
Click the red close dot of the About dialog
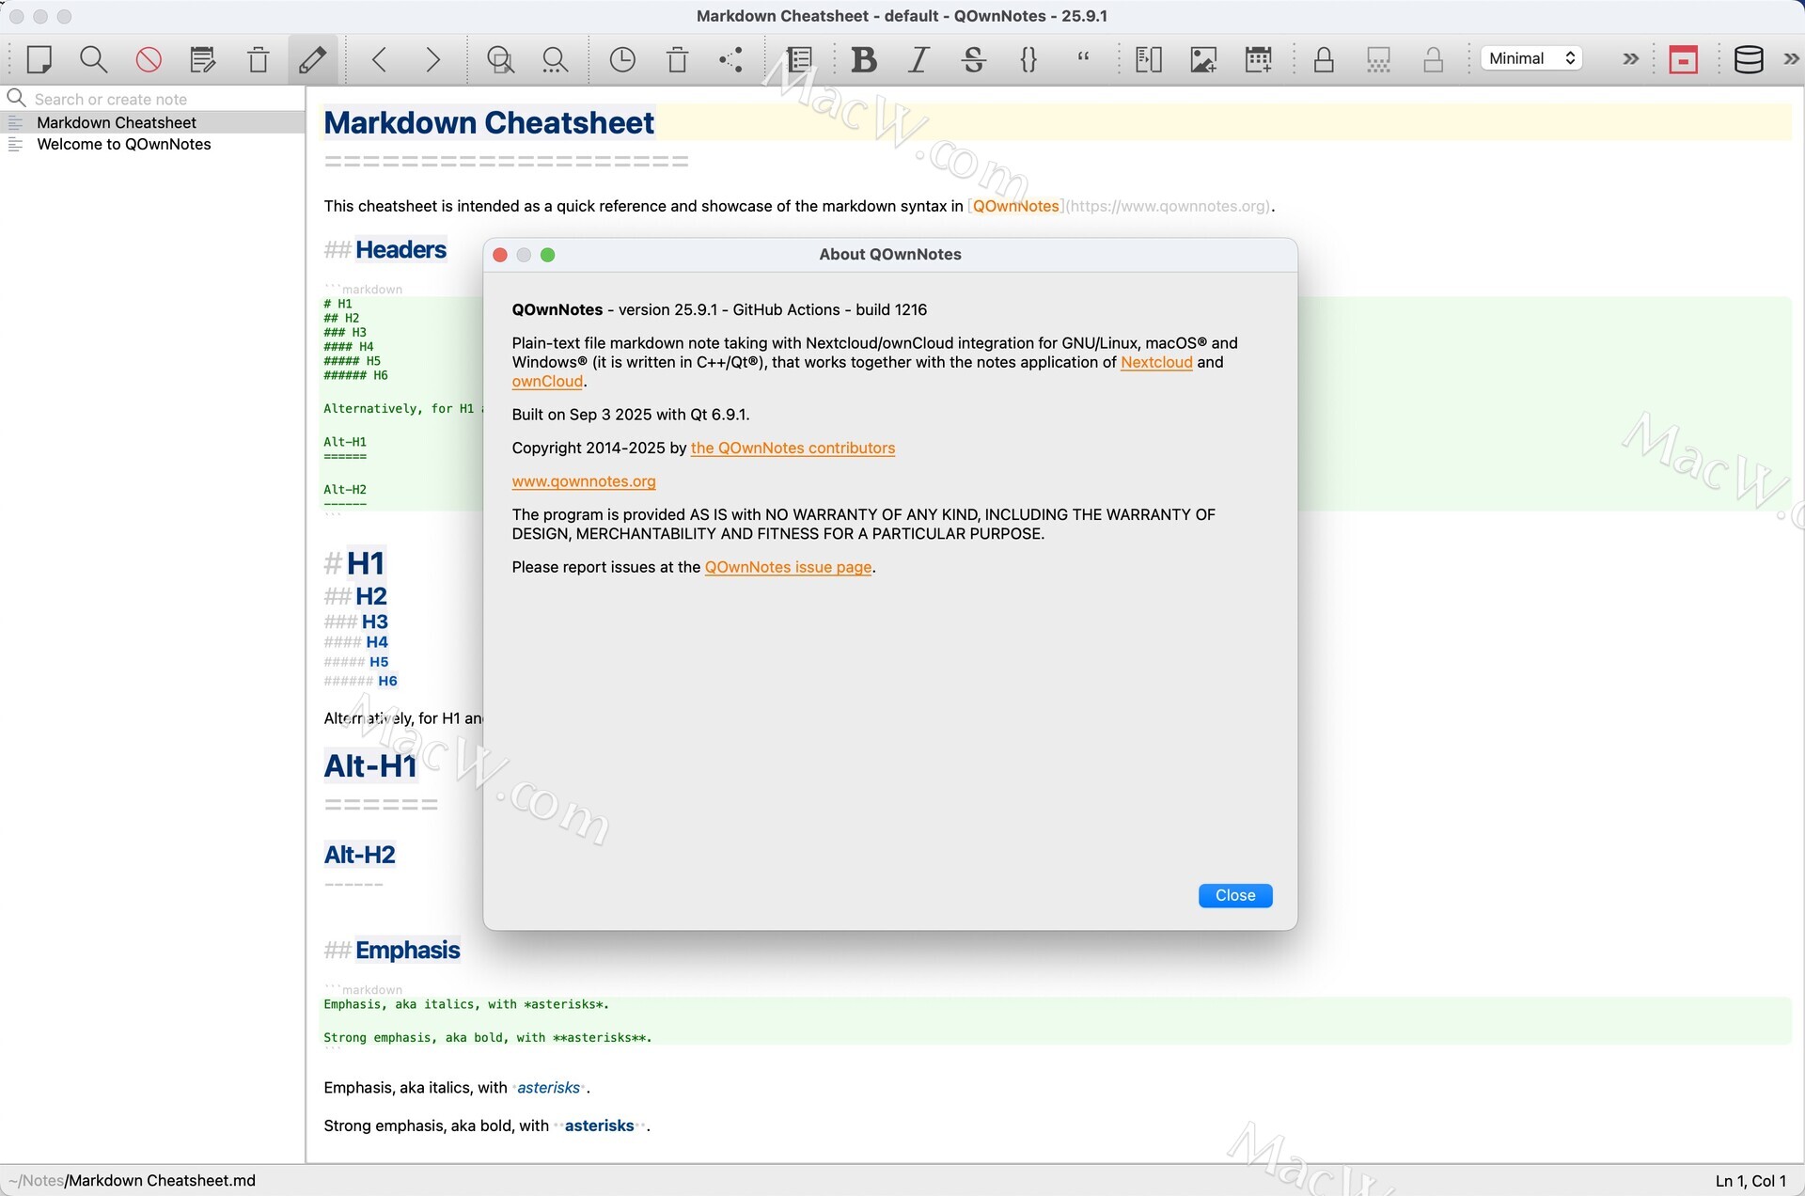coord(500,255)
